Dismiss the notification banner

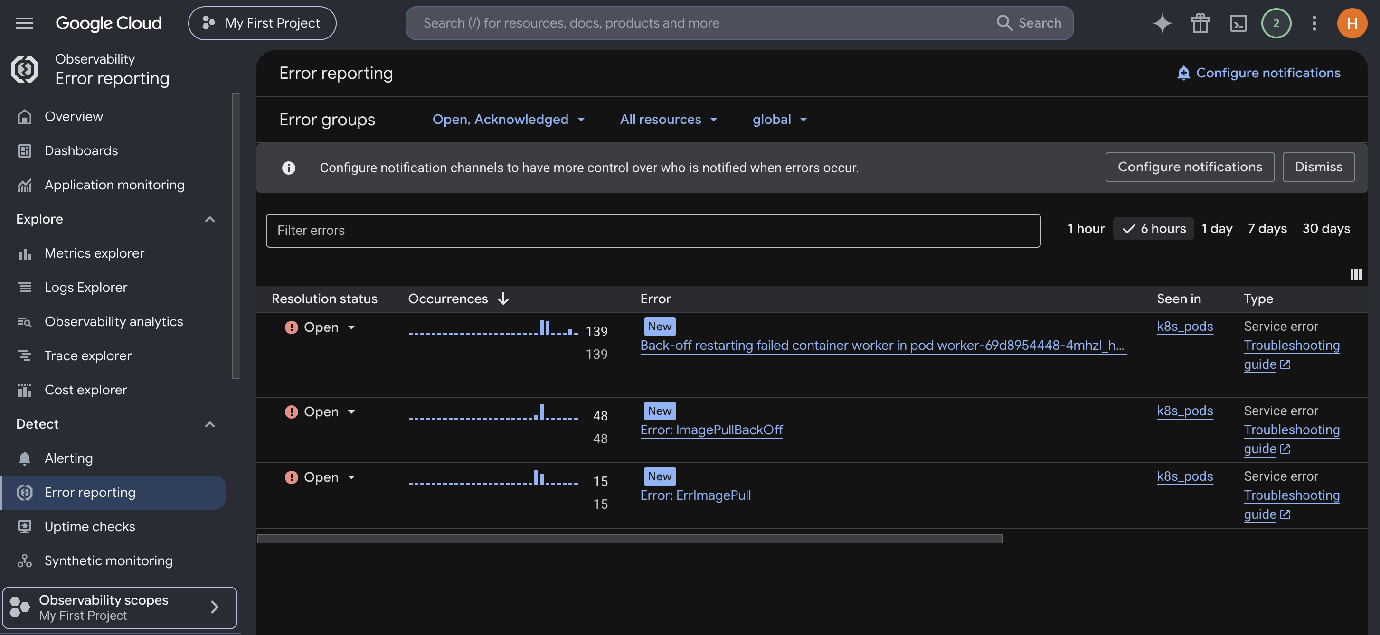click(1318, 167)
